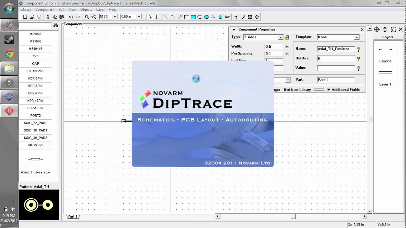This screenshot has width=406, height=228.
Task: Click the Zoom Out magnifier icon
Action: click(94, 17)
